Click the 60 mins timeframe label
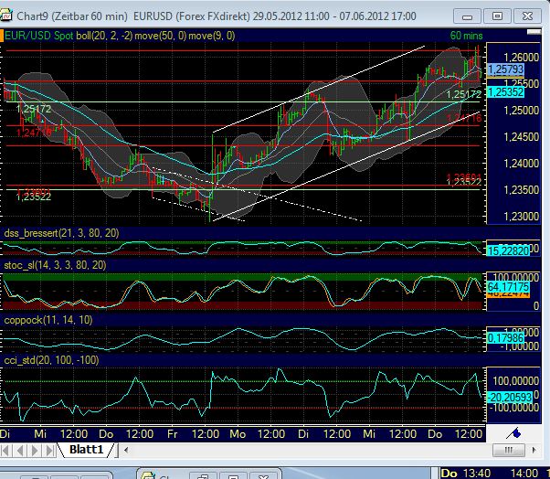Screen dimensions: 550x479 pos(466,36)
